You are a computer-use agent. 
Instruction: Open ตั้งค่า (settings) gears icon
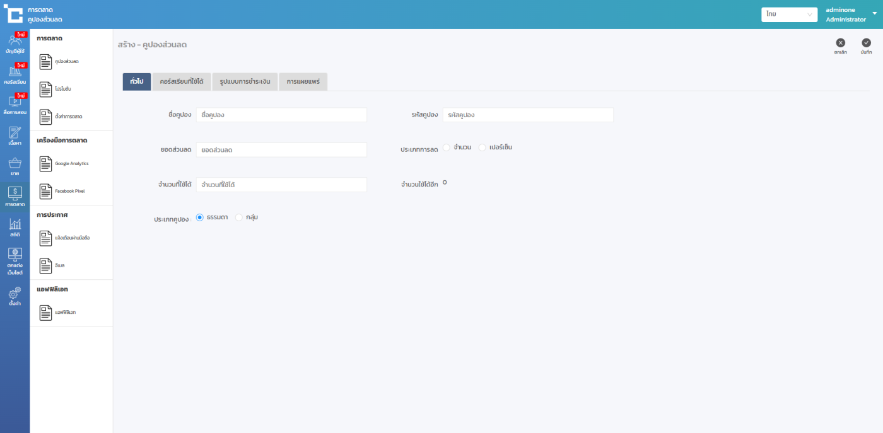pos(15,295)
